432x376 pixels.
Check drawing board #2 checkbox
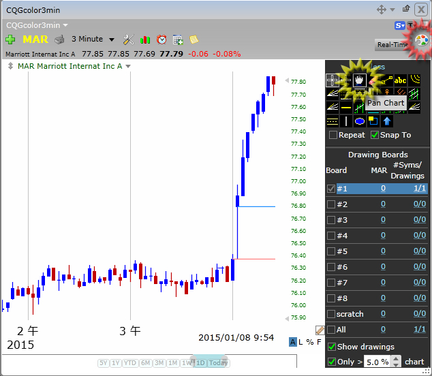pyautogui.click(x=331, y=204)
